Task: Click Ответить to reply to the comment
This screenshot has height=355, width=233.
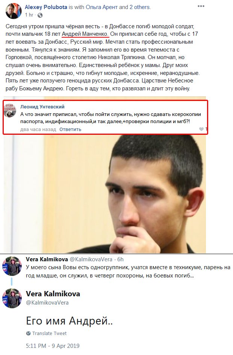Action: (70, 129)
